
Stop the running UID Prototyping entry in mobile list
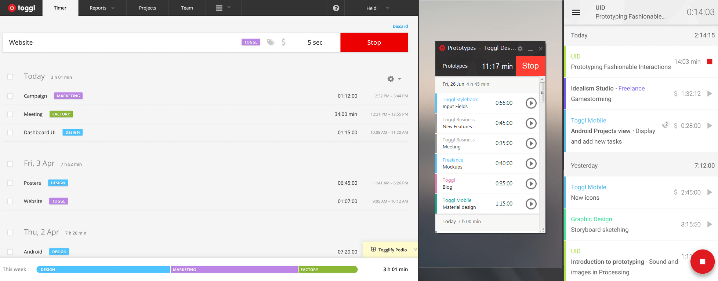pyautogui.click(x=710, y=62)
